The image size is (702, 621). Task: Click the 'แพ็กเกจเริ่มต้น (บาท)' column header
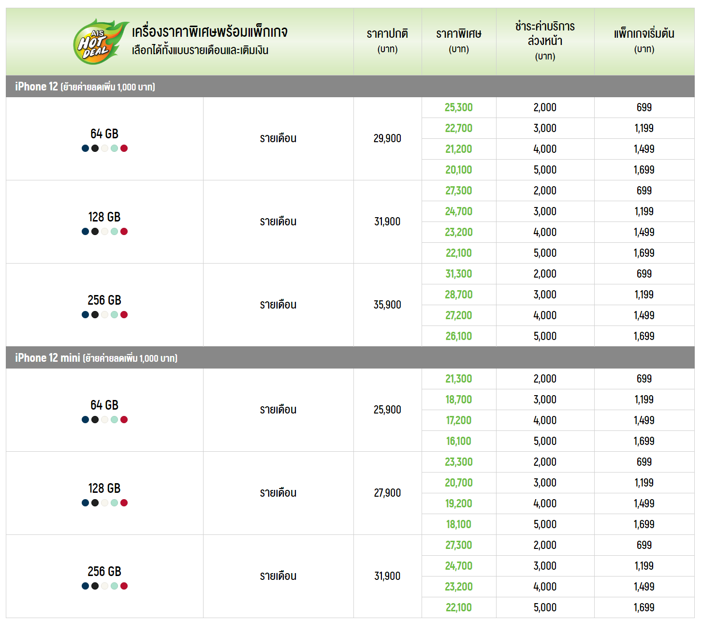pyautogui.click(x=644, y=41)
